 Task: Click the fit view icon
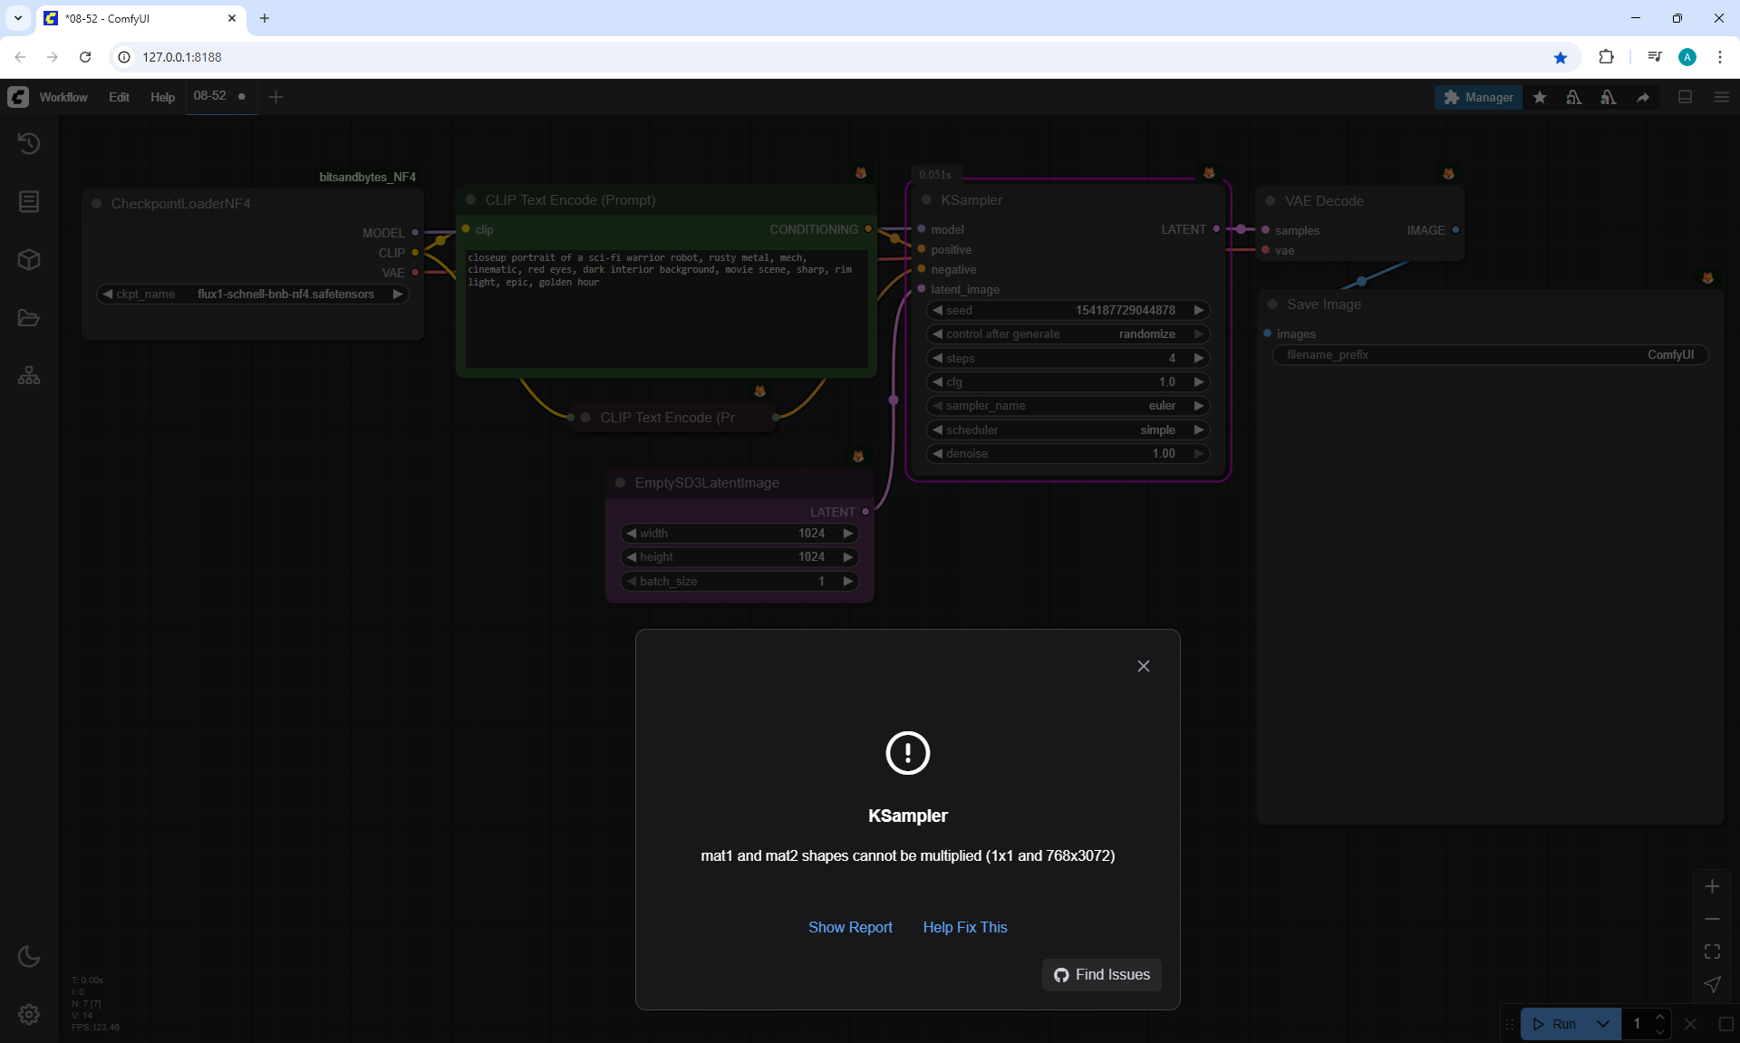tap(1712, 951)
